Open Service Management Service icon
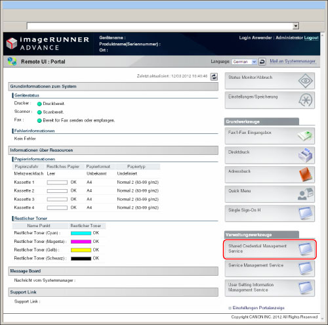The height and width of the screenshot is (325, 328). (306, 269)
